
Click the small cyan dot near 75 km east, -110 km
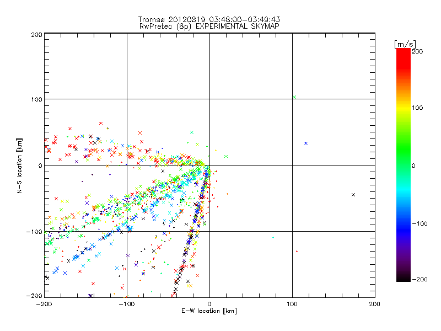click(x=273, y=238)
